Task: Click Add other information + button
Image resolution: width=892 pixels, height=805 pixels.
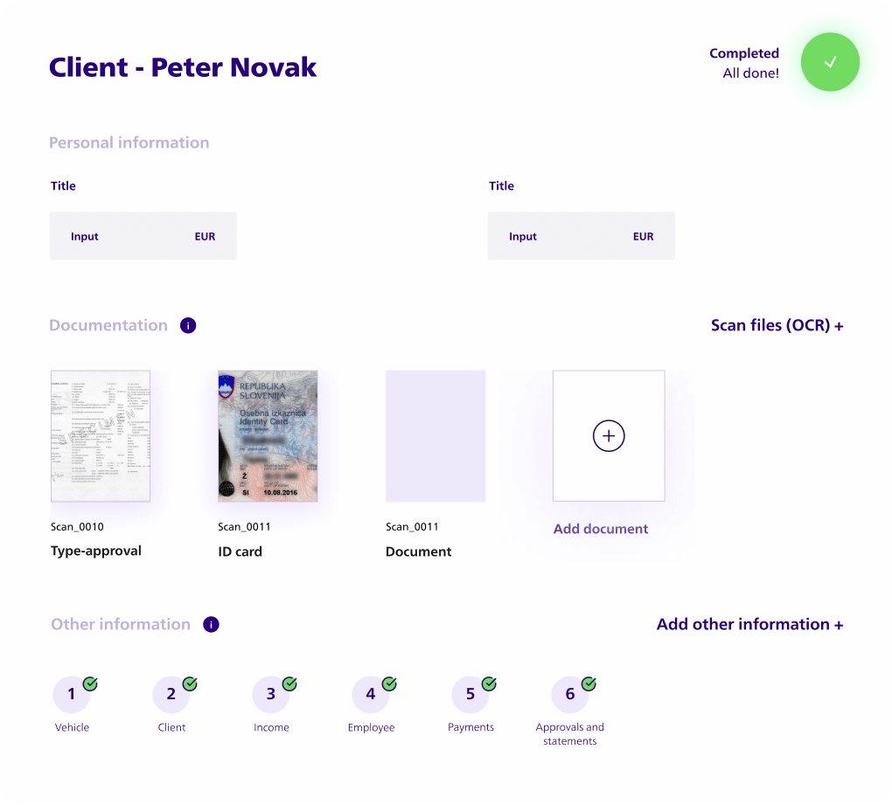Action: click(x=749, y=625)
